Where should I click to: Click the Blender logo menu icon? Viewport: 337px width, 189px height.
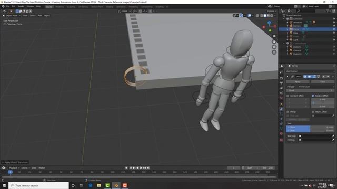(3, 7)
